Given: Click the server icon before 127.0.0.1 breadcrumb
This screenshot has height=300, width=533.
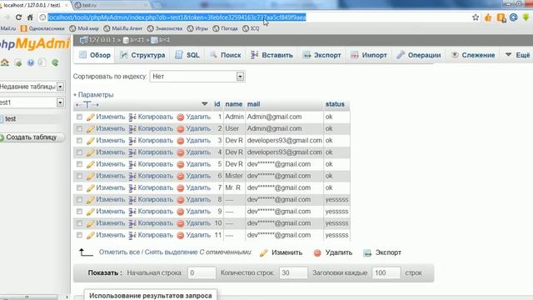Looking at the screenshot, I should [x=83, y=40].
